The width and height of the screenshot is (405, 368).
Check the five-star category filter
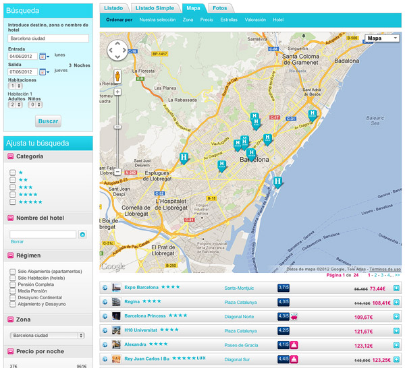(12, 202)
